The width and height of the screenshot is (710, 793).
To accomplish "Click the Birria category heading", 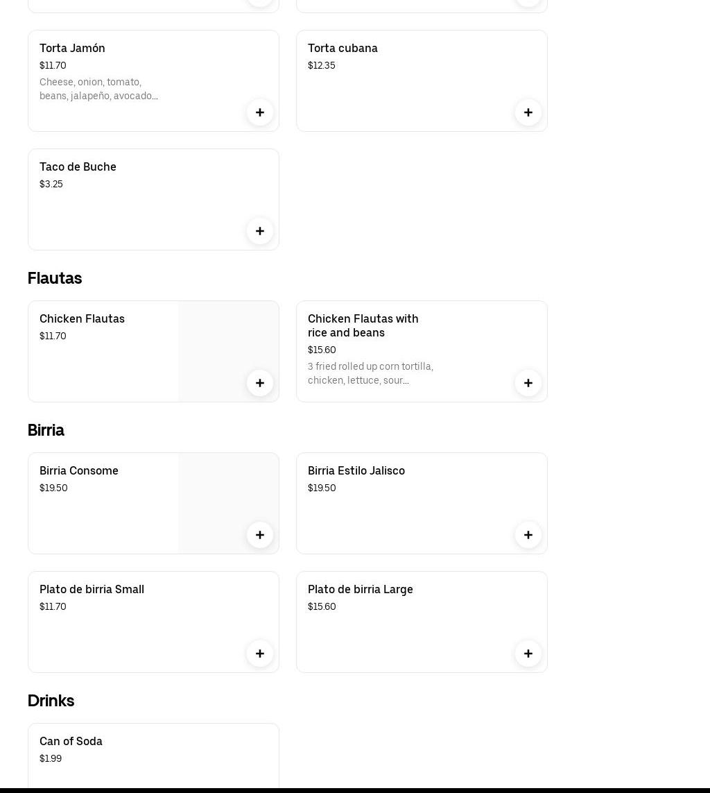I will point(46,430).
